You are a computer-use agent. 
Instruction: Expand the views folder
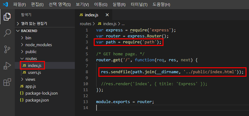point(45,79)
